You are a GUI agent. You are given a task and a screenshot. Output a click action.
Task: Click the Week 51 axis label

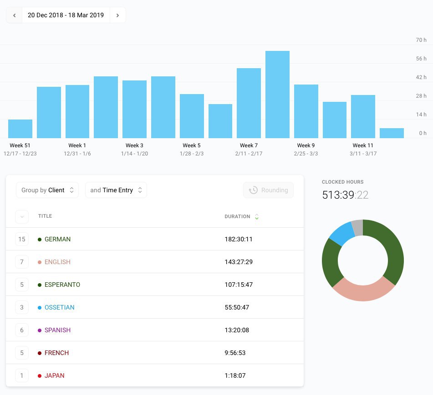coord(20,145)
